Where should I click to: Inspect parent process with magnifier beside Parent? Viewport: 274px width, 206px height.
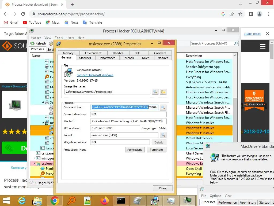pyautogui.click(x=163, y=135)
